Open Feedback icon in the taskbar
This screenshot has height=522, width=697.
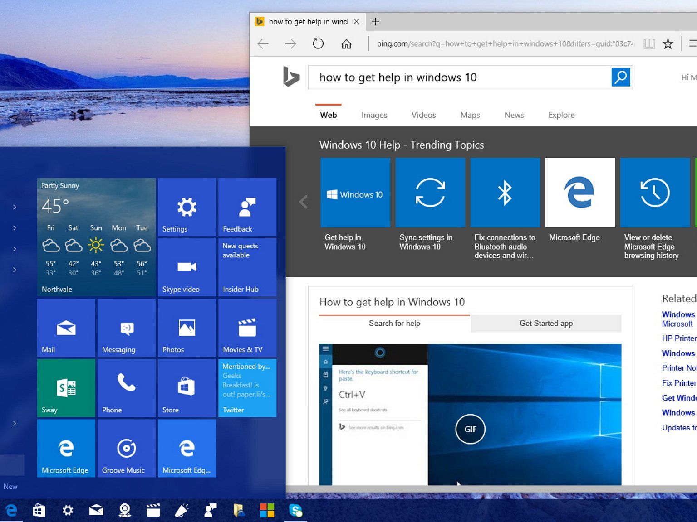click(210, 511)
